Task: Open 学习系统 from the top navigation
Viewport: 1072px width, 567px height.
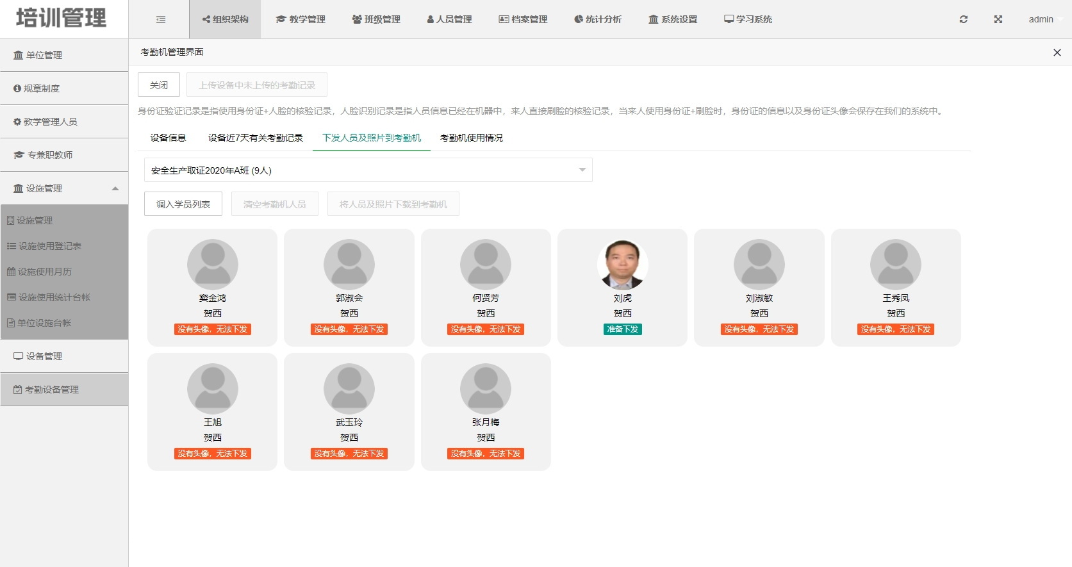Action: (x=748, y=19)
